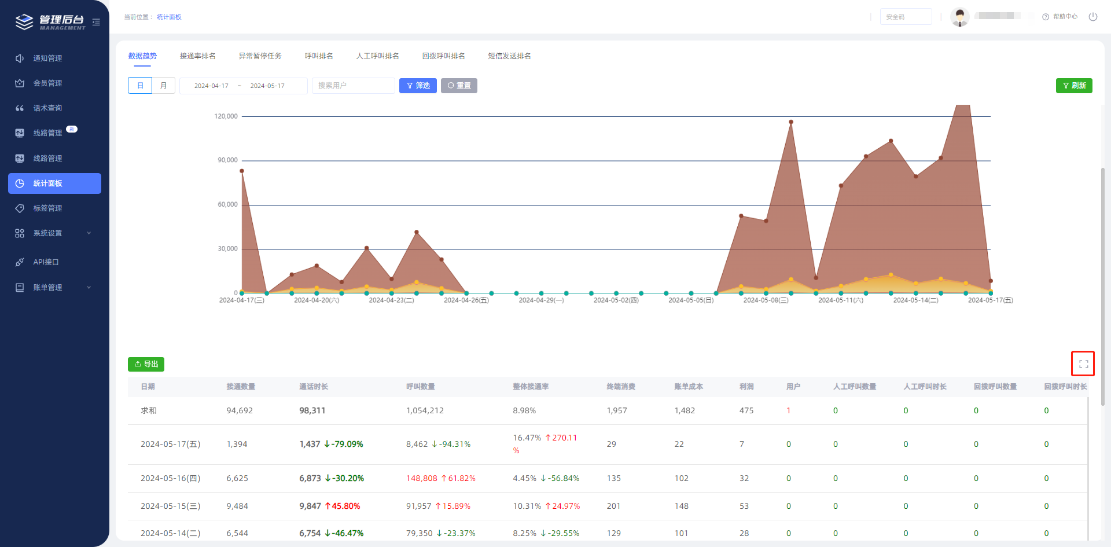Screen dimensions: 1111x547
Task: Click the power logout icon
Action: [1093, 17]
